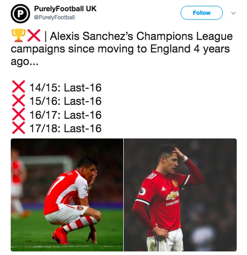Open the PurelyFootball UK display name
The height and width of the screenshot is (255, 247).
click(65, 9)
